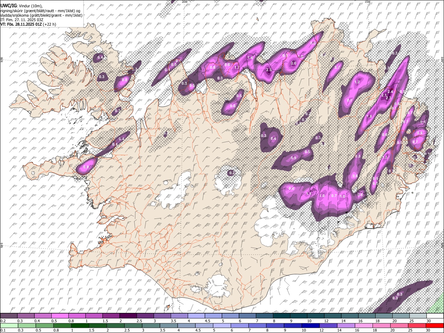Click the '1.2' precipitation value on the map
This screenshot has height=333, width=444.
(x=357, y=82)
